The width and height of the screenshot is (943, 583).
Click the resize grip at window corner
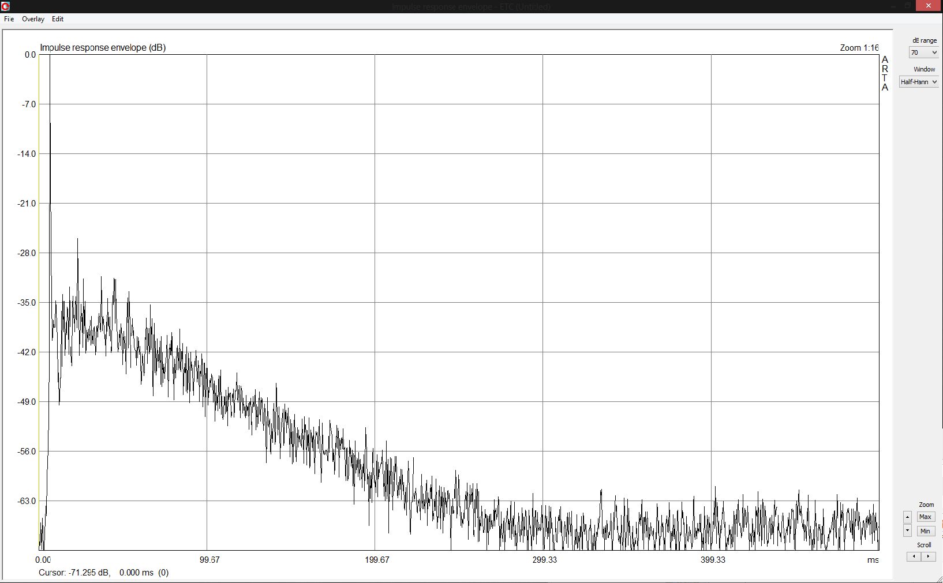pyautogui.click(x=939, y=579)
